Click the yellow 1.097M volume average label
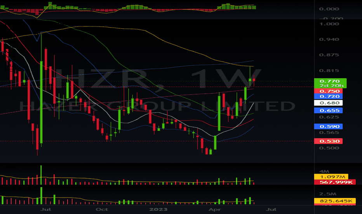The height and width of the screenshot is (214, 362). (331, 177)
